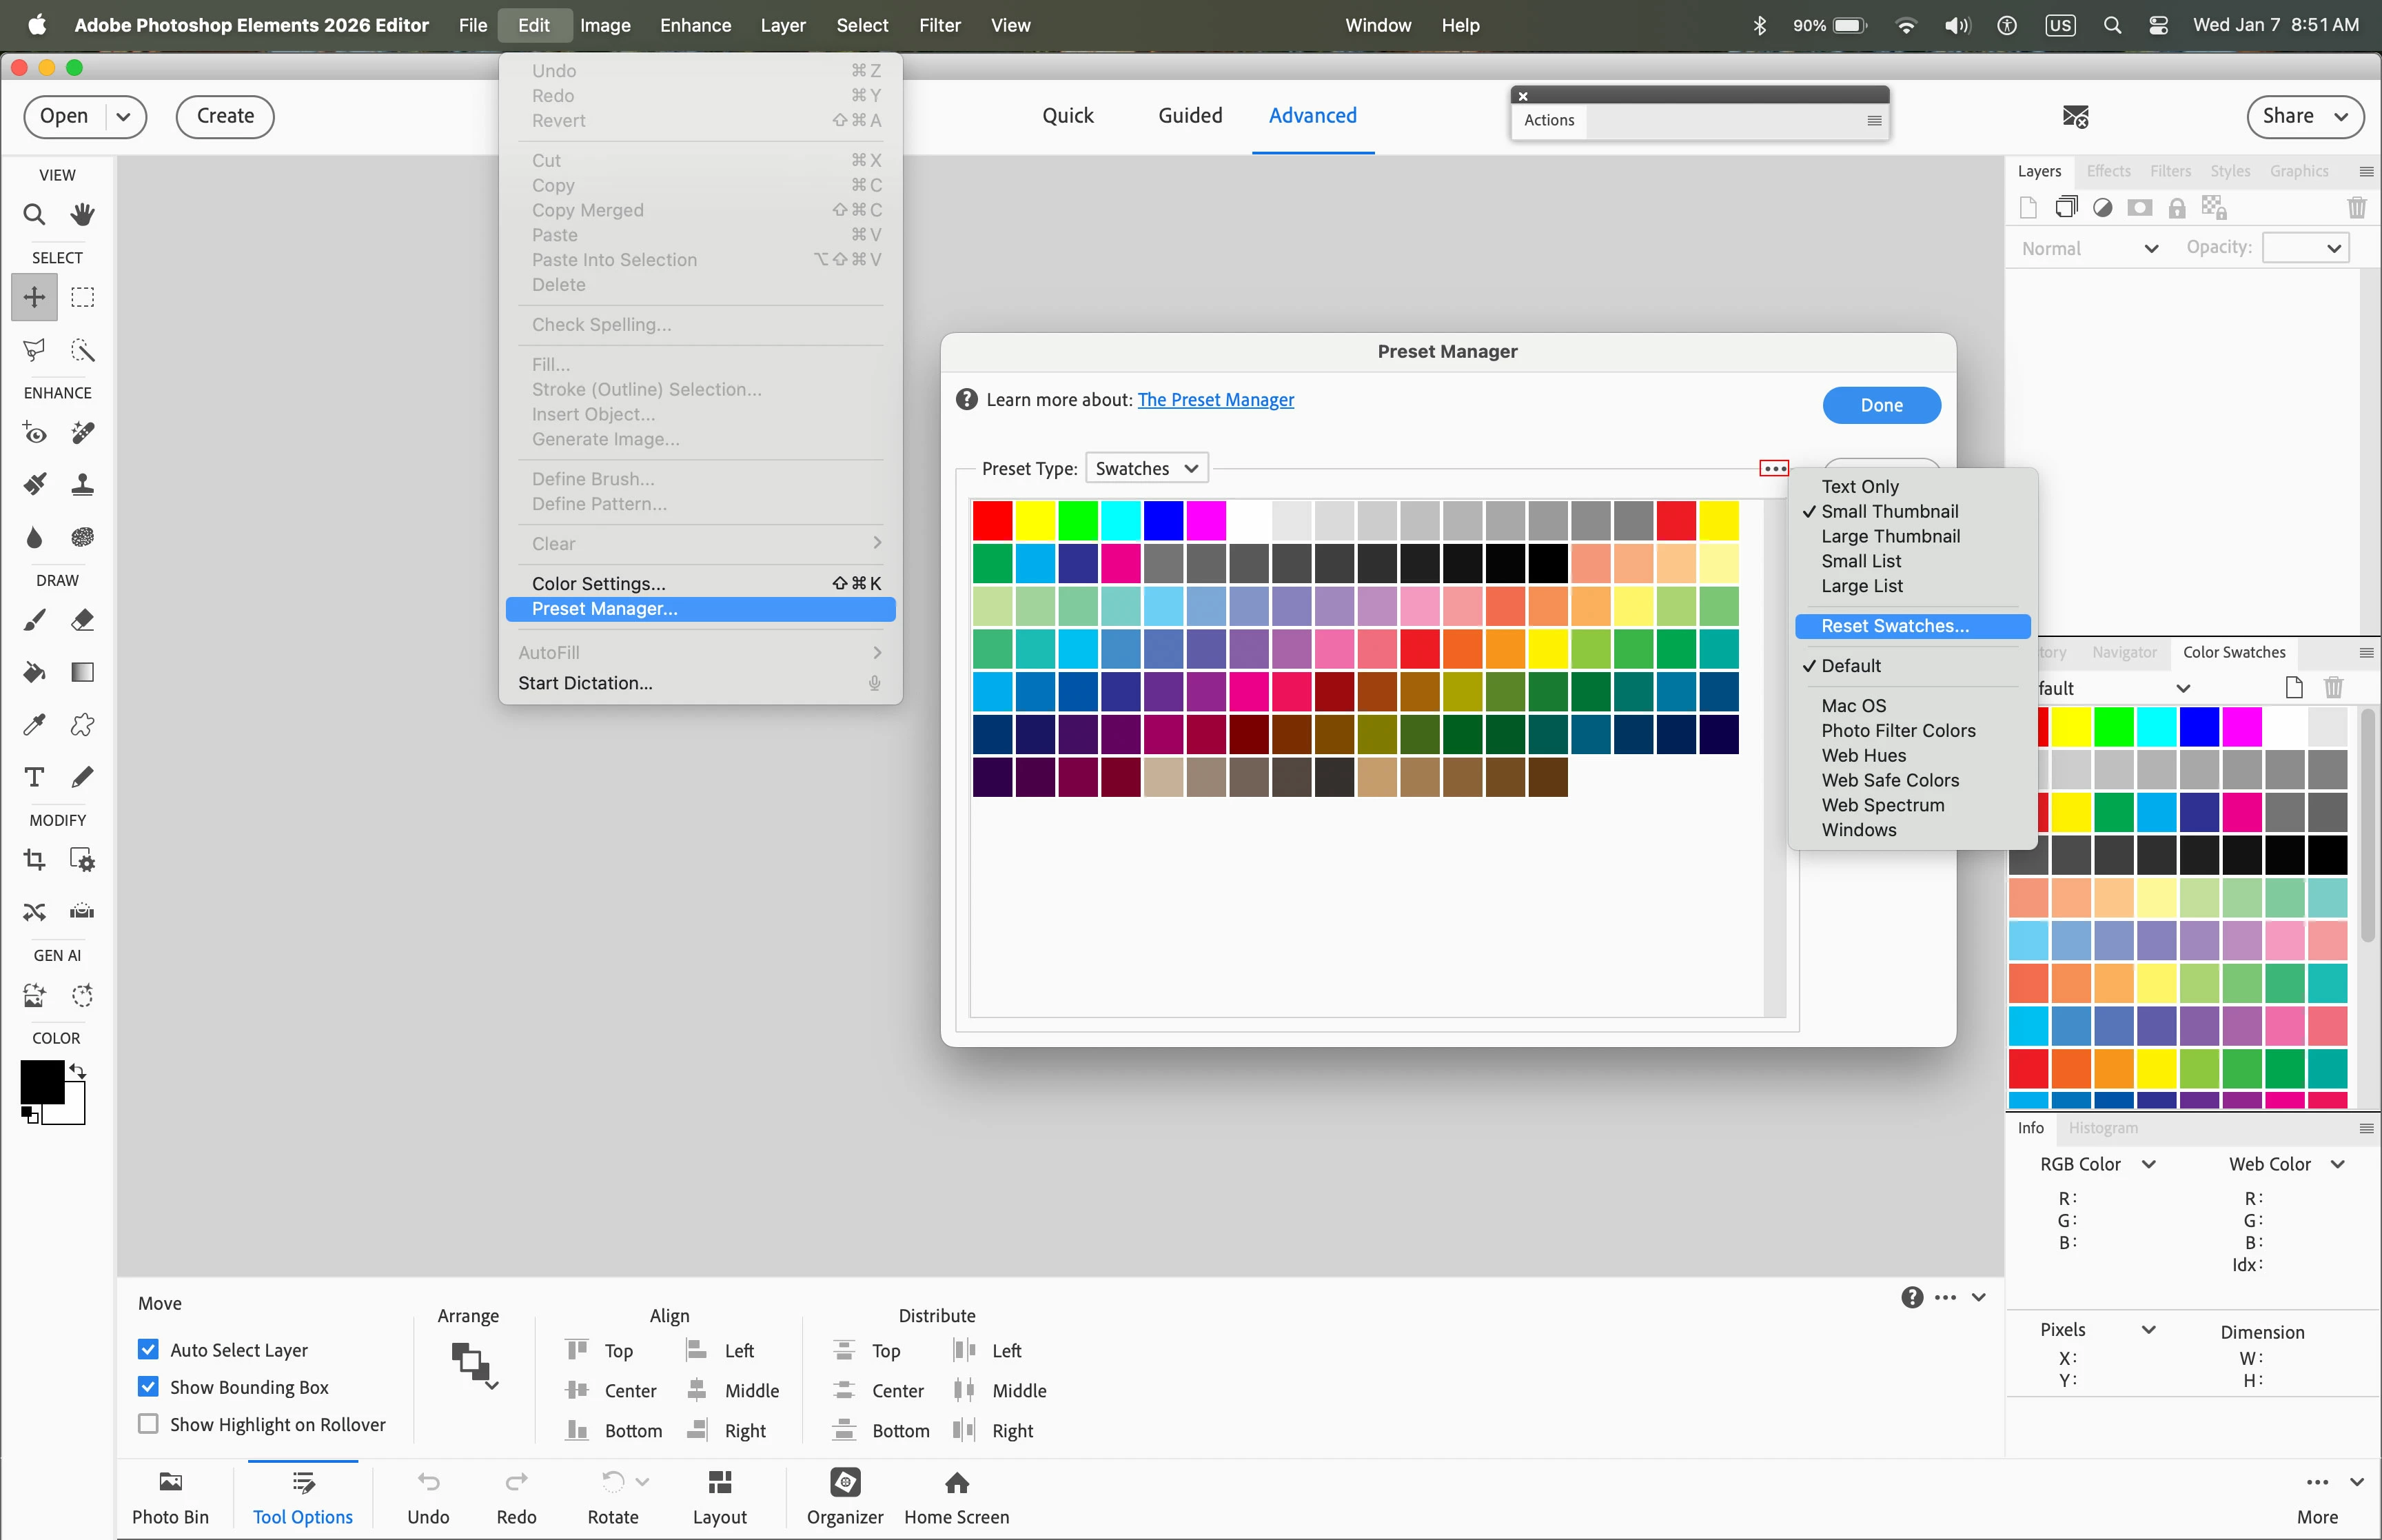
Task: Enable Show Highlight on Rollover
Action: 148,1424
